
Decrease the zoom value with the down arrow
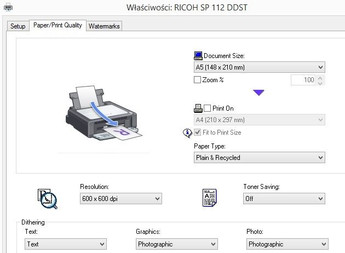pos(320,83)
